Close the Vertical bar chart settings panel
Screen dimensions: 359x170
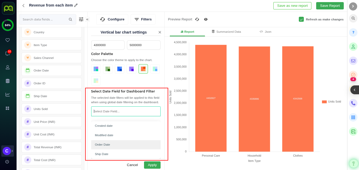(160, 32)
